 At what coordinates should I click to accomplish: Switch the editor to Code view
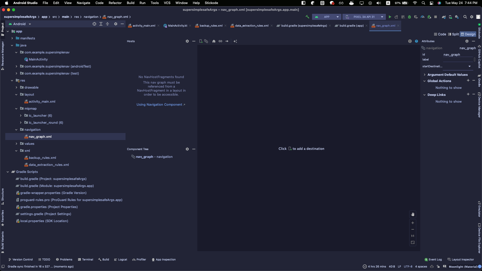(440, 34)
